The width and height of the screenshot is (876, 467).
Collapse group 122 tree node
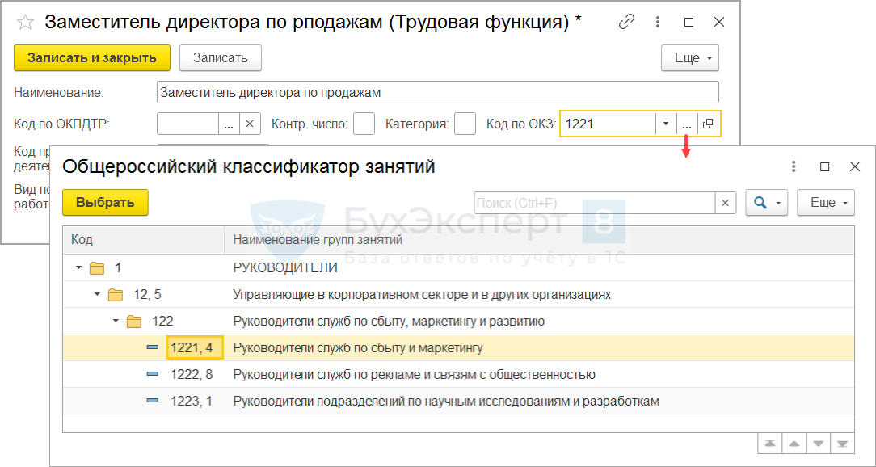coord(116,322)
